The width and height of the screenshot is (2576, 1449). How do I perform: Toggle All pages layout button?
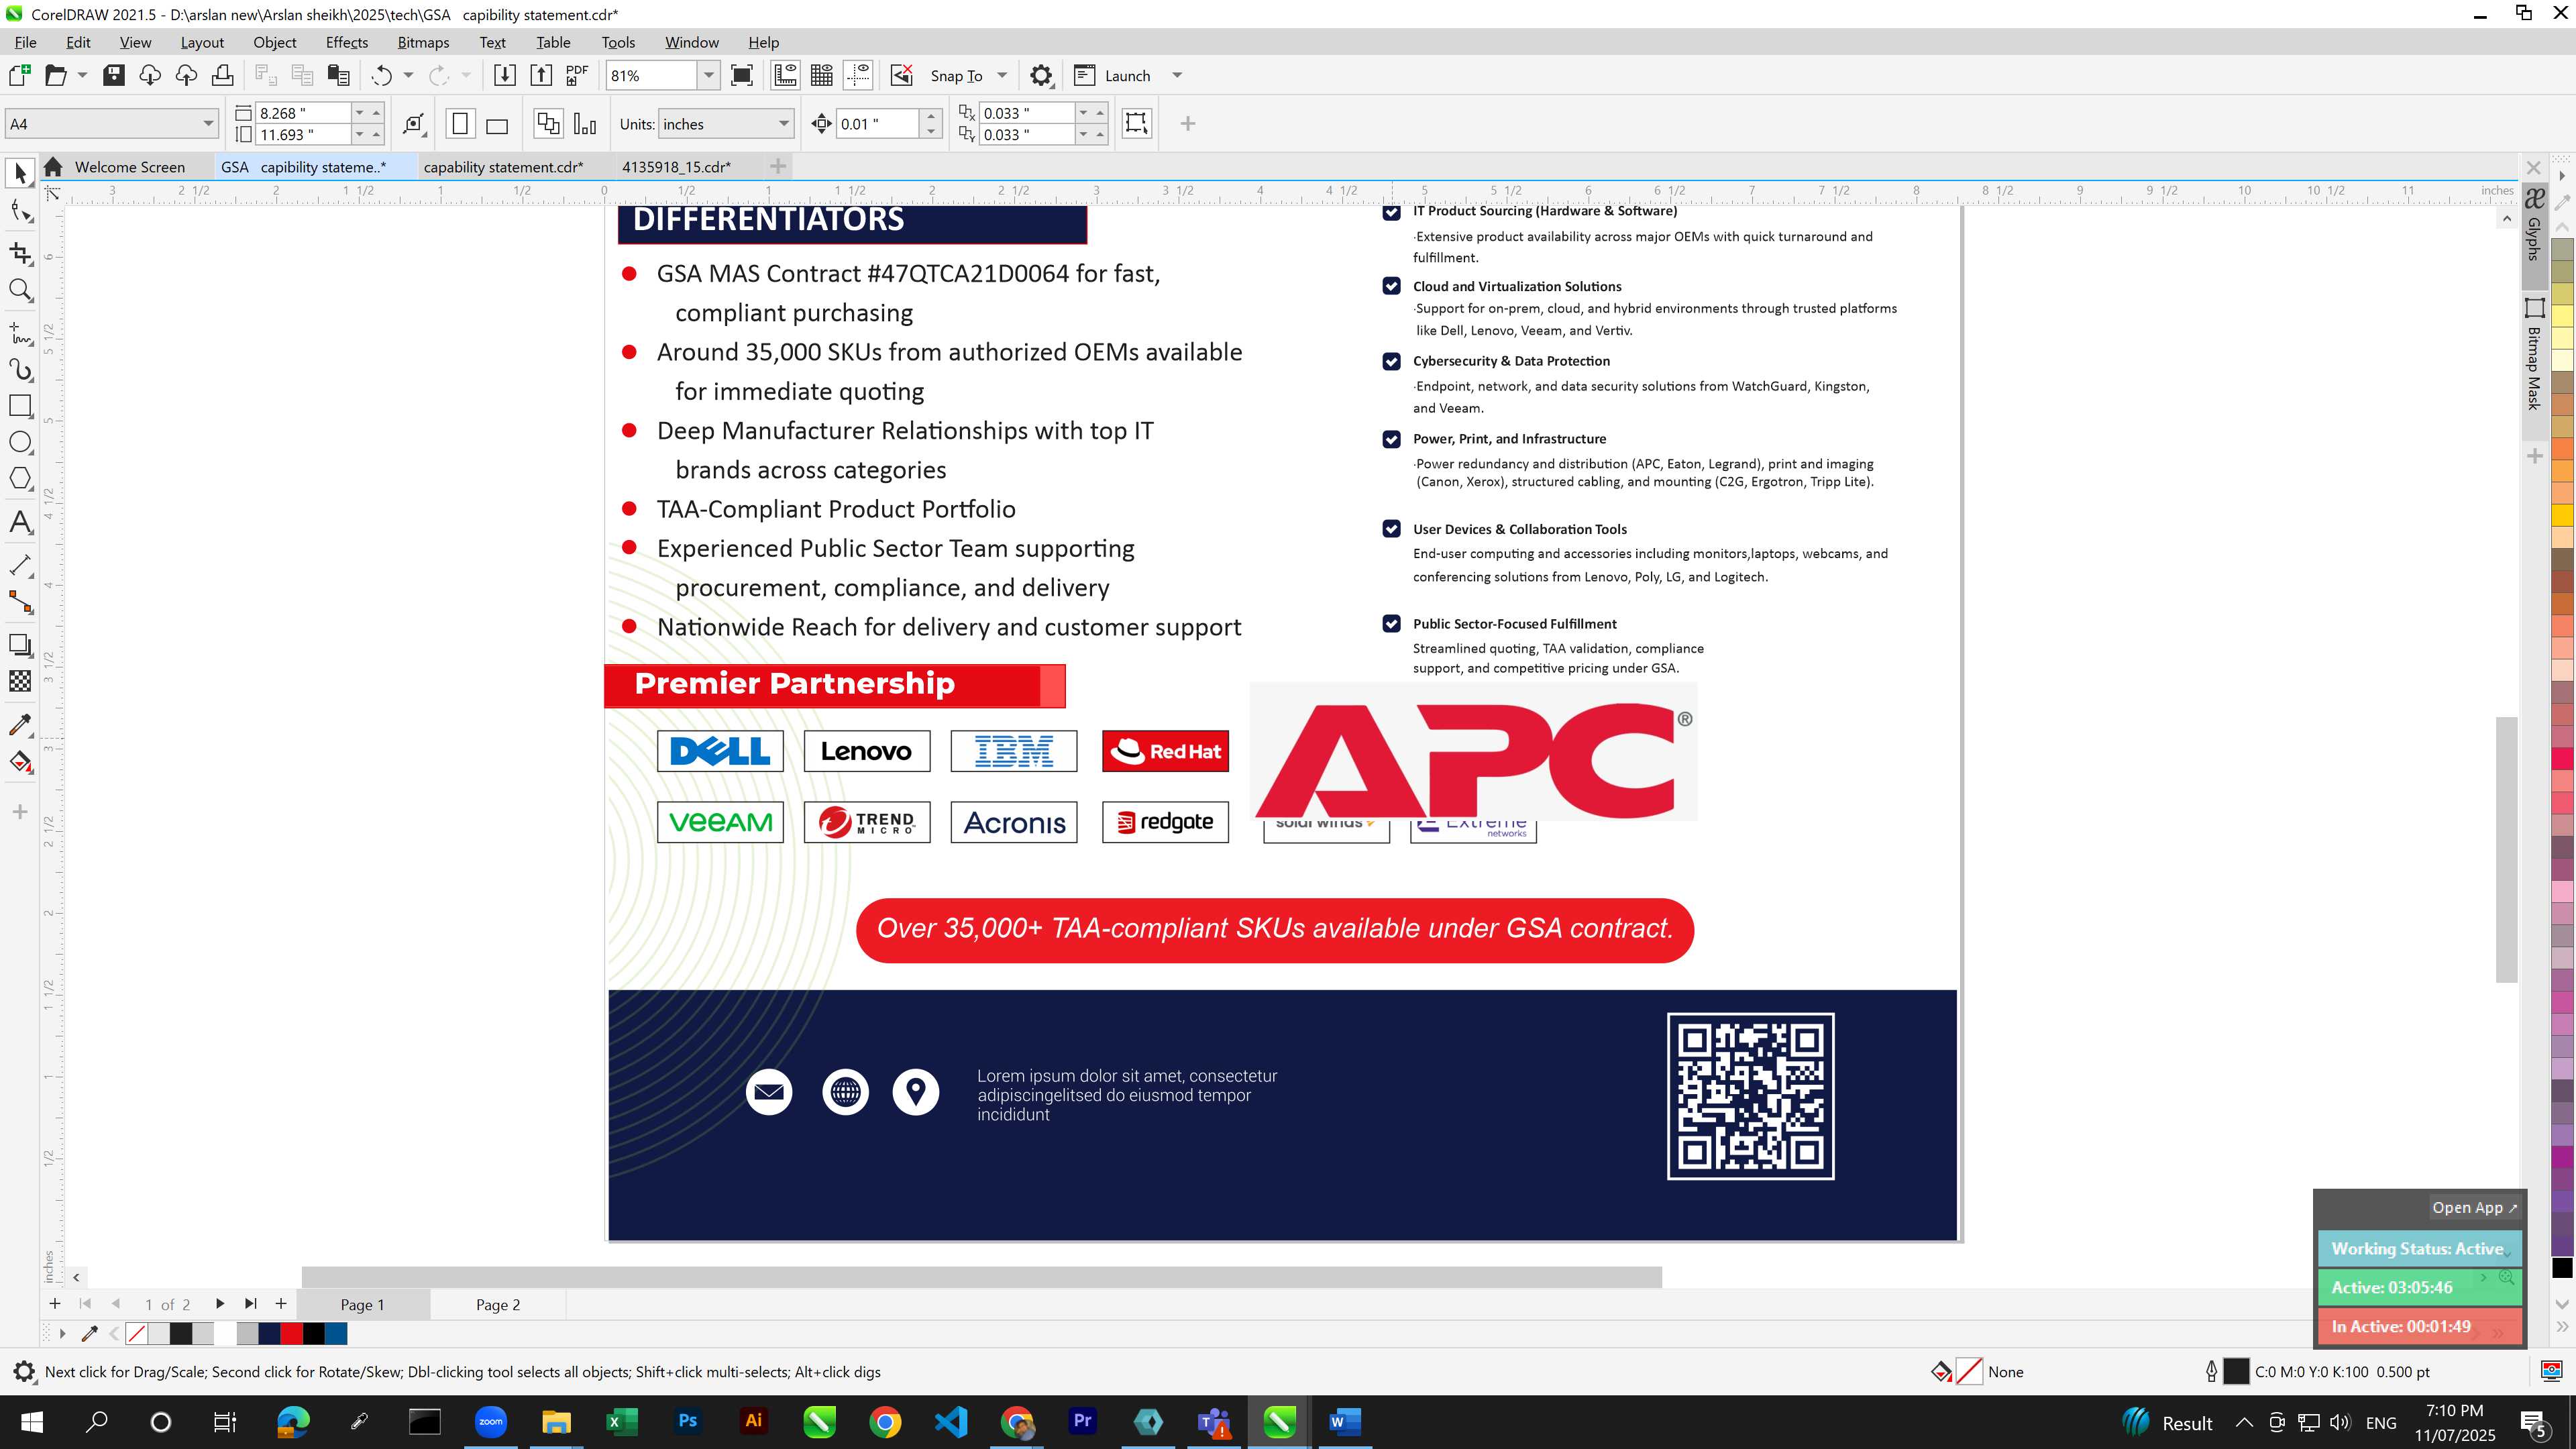pos(548,124)
